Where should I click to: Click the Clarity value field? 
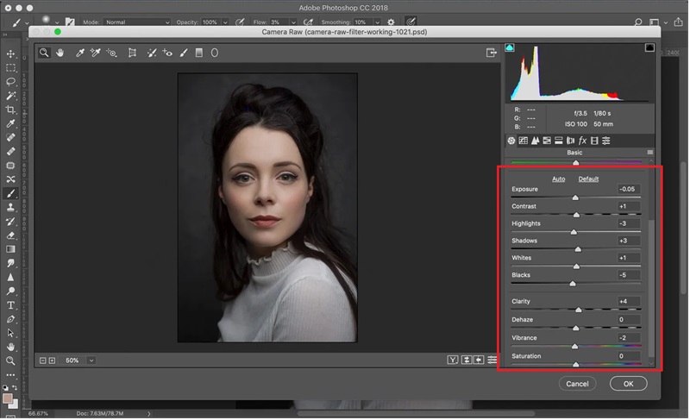point(629,301)
